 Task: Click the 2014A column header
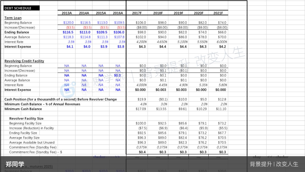point(84,13)
